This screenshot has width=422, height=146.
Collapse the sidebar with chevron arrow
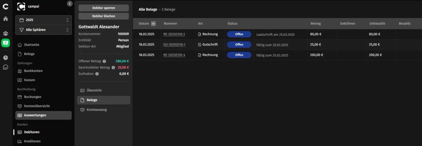(70, 4)
